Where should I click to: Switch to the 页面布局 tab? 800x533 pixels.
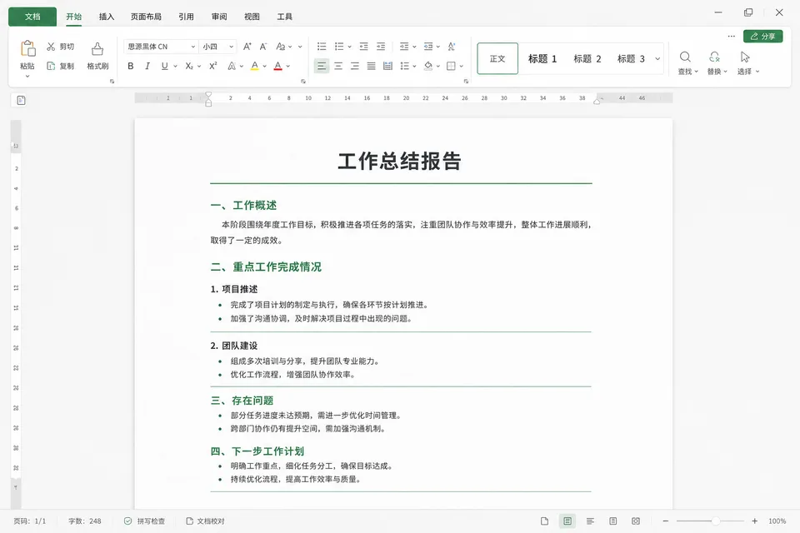146,17
